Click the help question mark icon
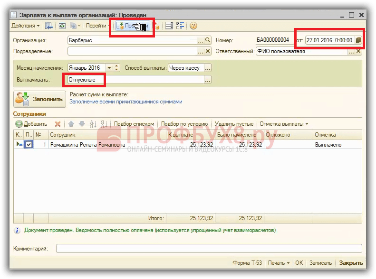This screenshot has width=376, height=279. [x=193, y=26]
